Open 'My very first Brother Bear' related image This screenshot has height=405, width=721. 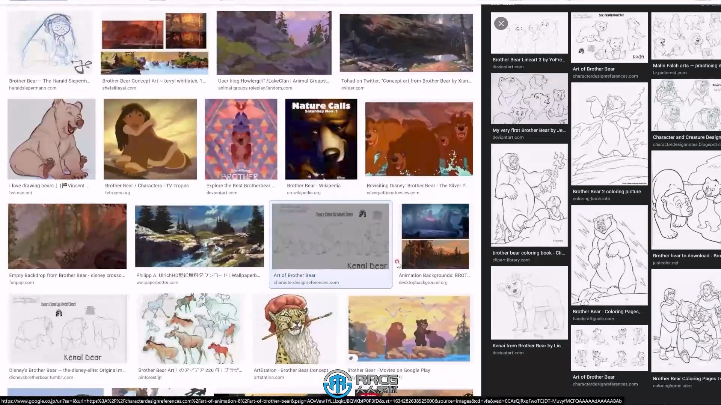[x=529, y=99]
